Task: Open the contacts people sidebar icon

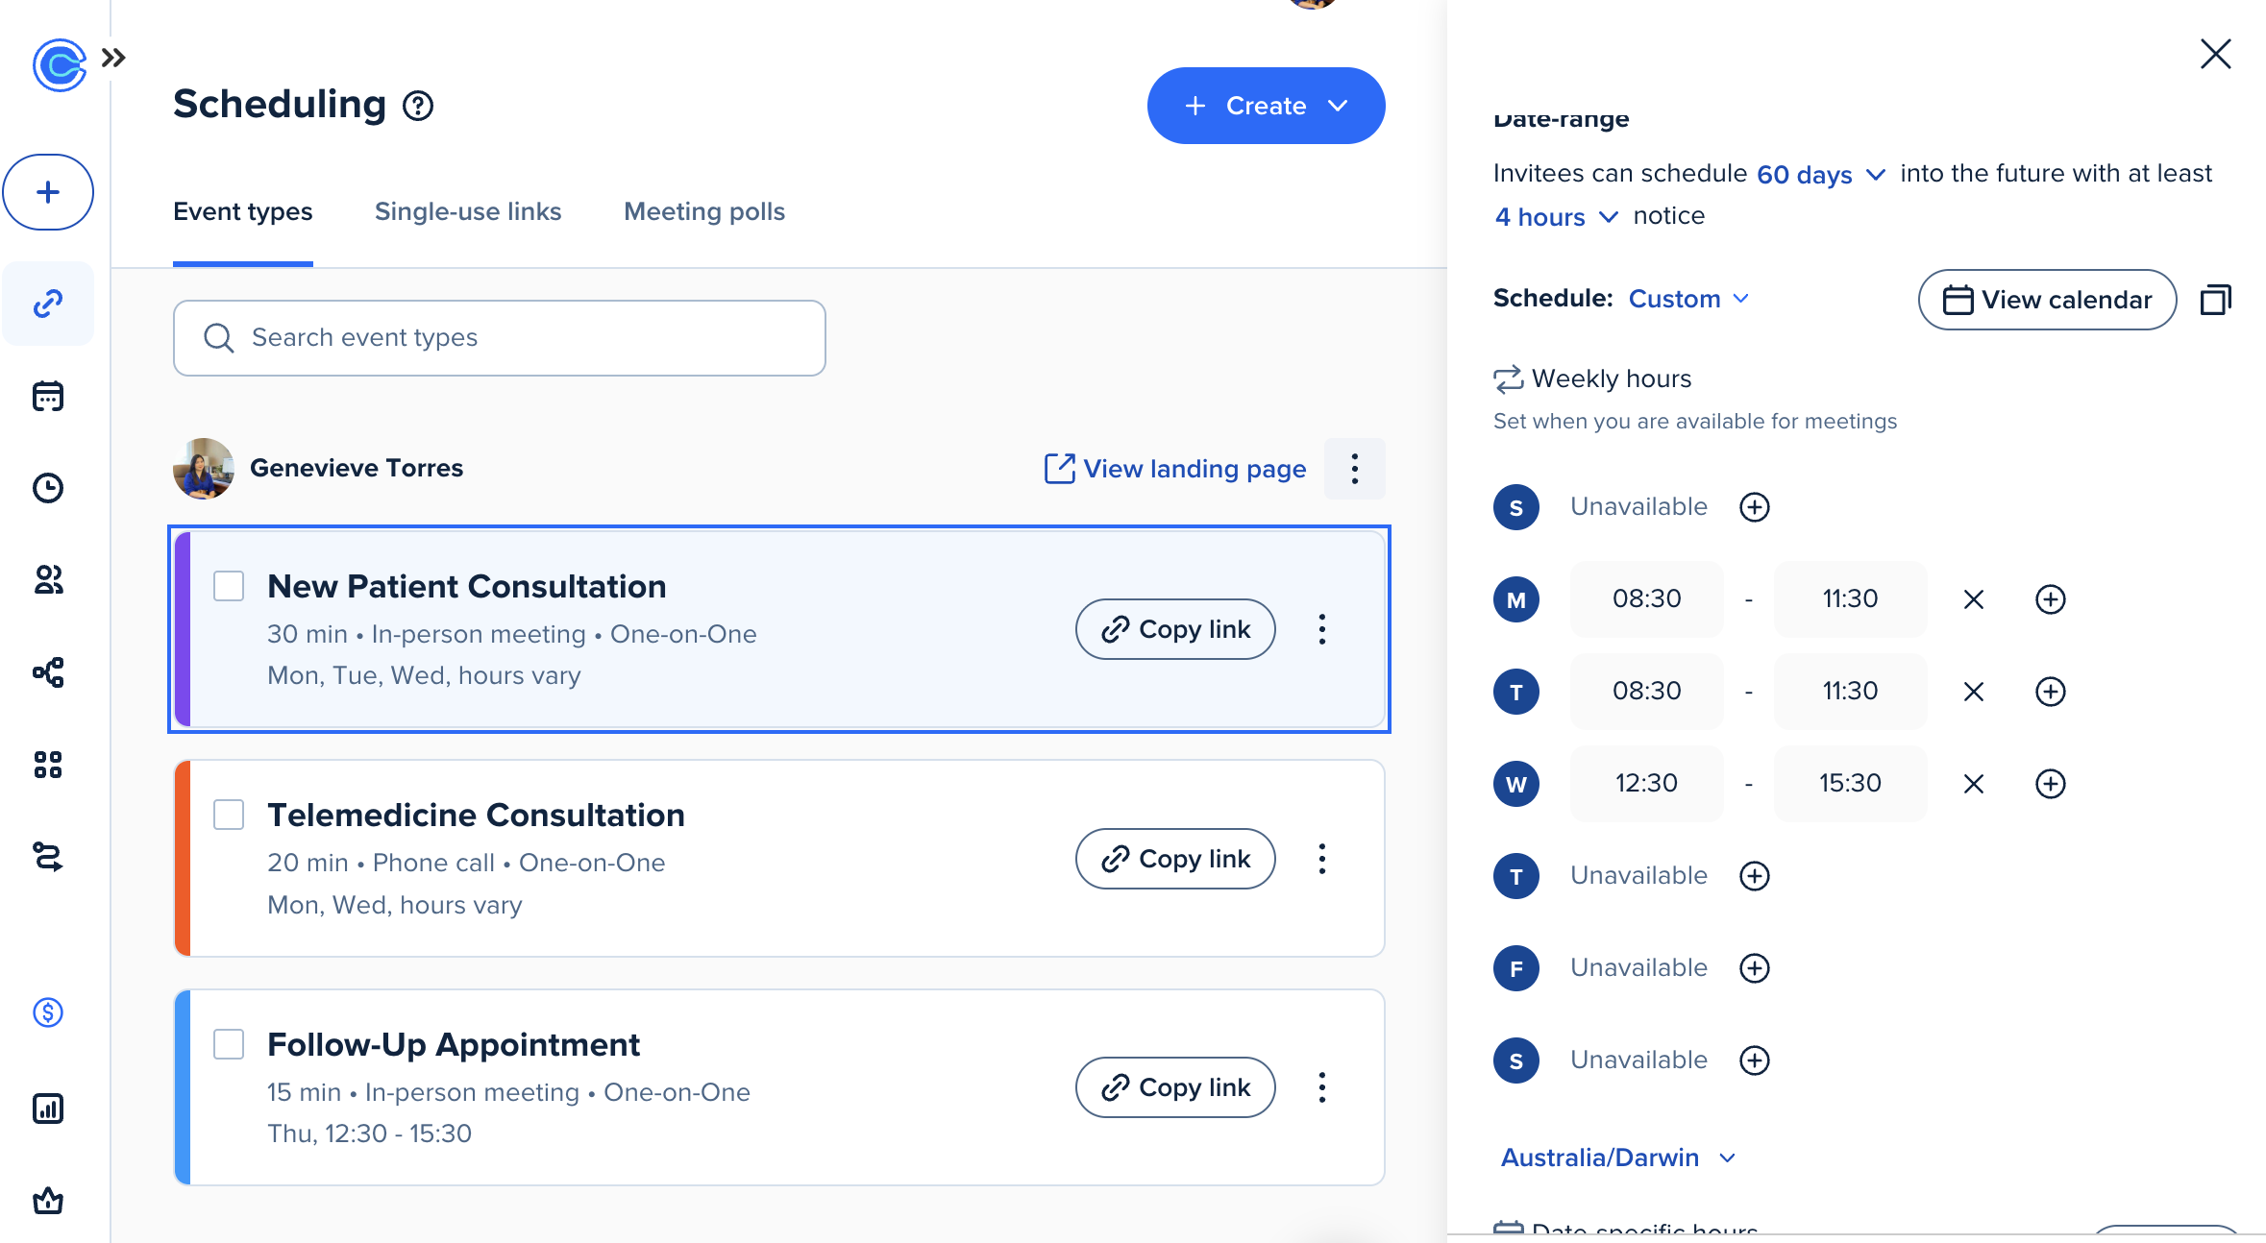Action: [48, 580]
